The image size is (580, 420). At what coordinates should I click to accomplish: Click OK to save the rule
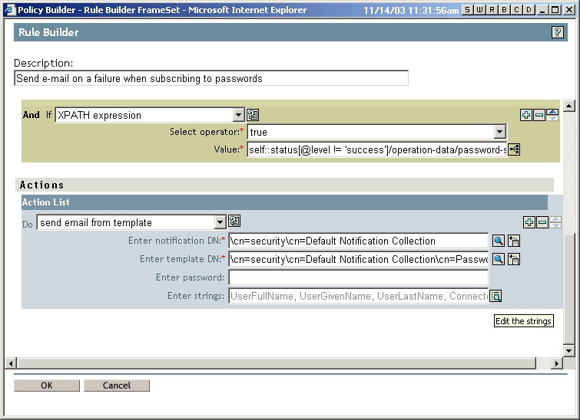pos(47,386)
